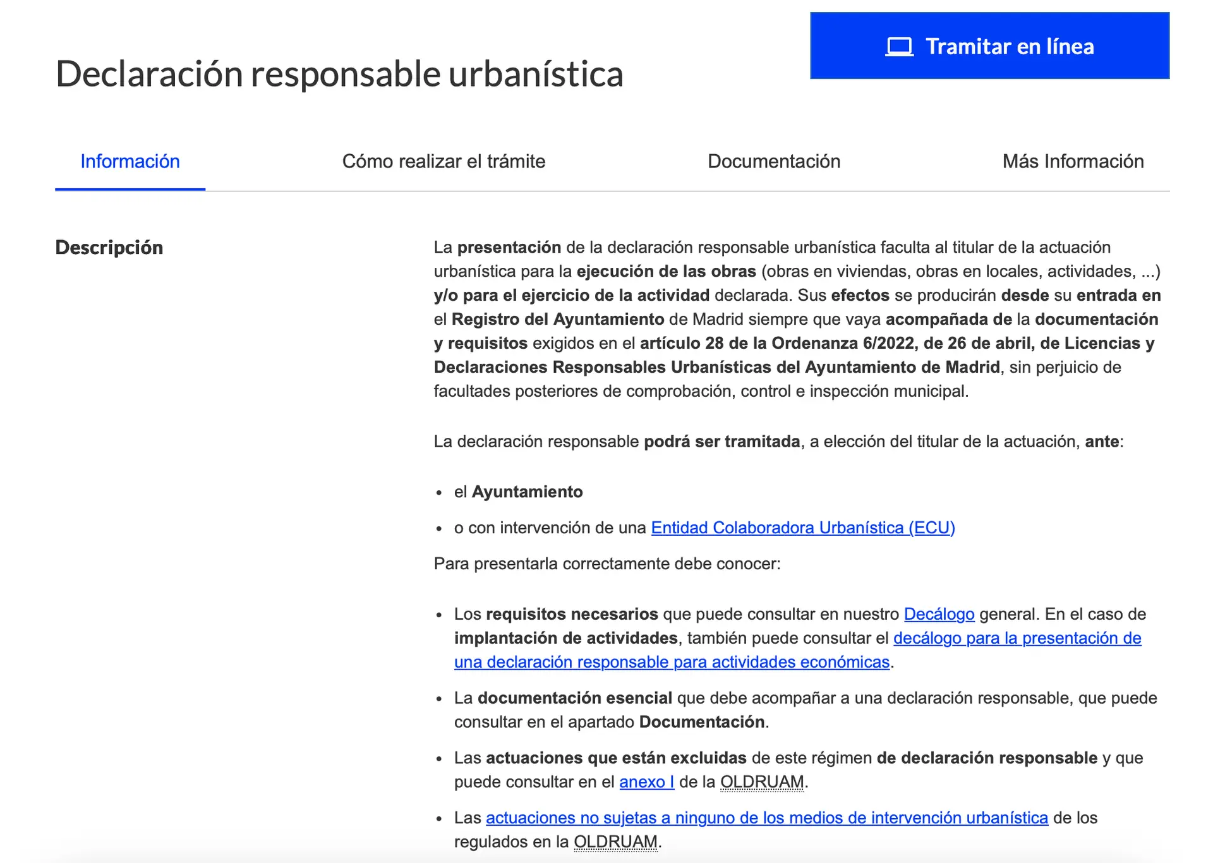Go to the Más Información tab
This screenshot has width=1213, height=863.
1073,162
